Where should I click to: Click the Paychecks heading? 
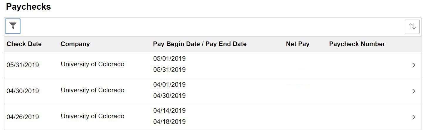[x=28, y=7]
